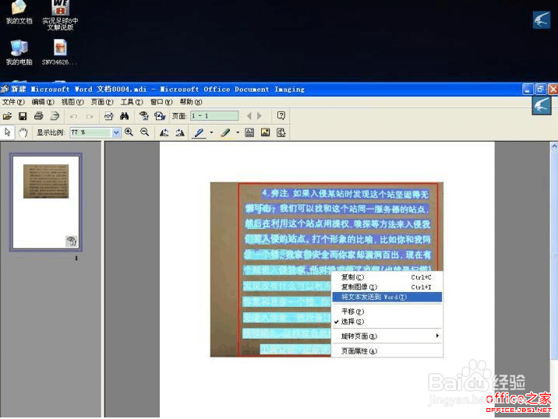Click the Redo arrow icon
This screenshot has width=558, height=419.
[x=90, y=116]
